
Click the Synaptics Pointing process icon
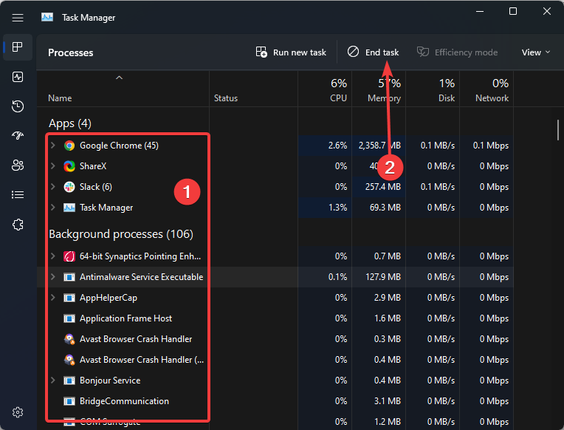[x=69, y=256]
